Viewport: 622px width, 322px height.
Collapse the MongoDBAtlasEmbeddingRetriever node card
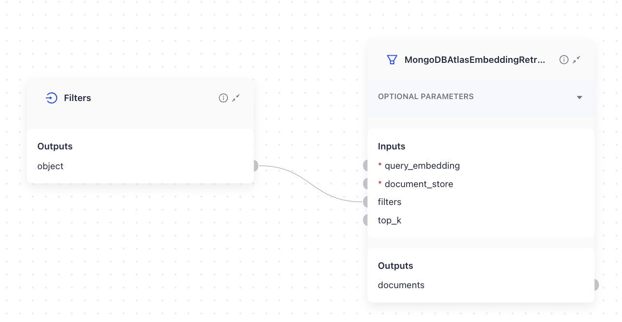(576, 60)
